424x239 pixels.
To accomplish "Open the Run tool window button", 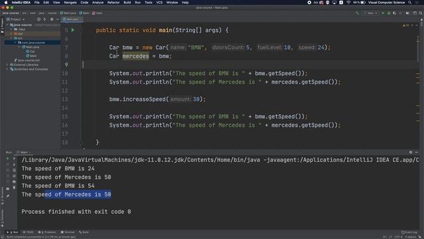I will [13, 232].
